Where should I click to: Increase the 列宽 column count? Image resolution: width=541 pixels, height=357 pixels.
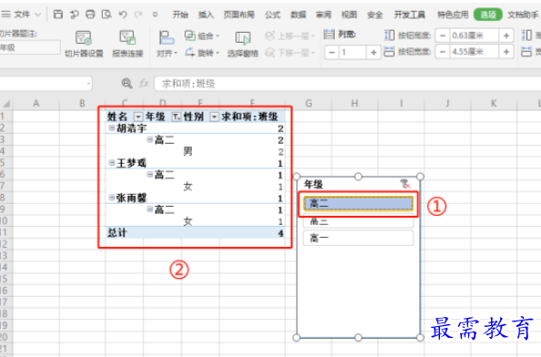pos(374,53)
